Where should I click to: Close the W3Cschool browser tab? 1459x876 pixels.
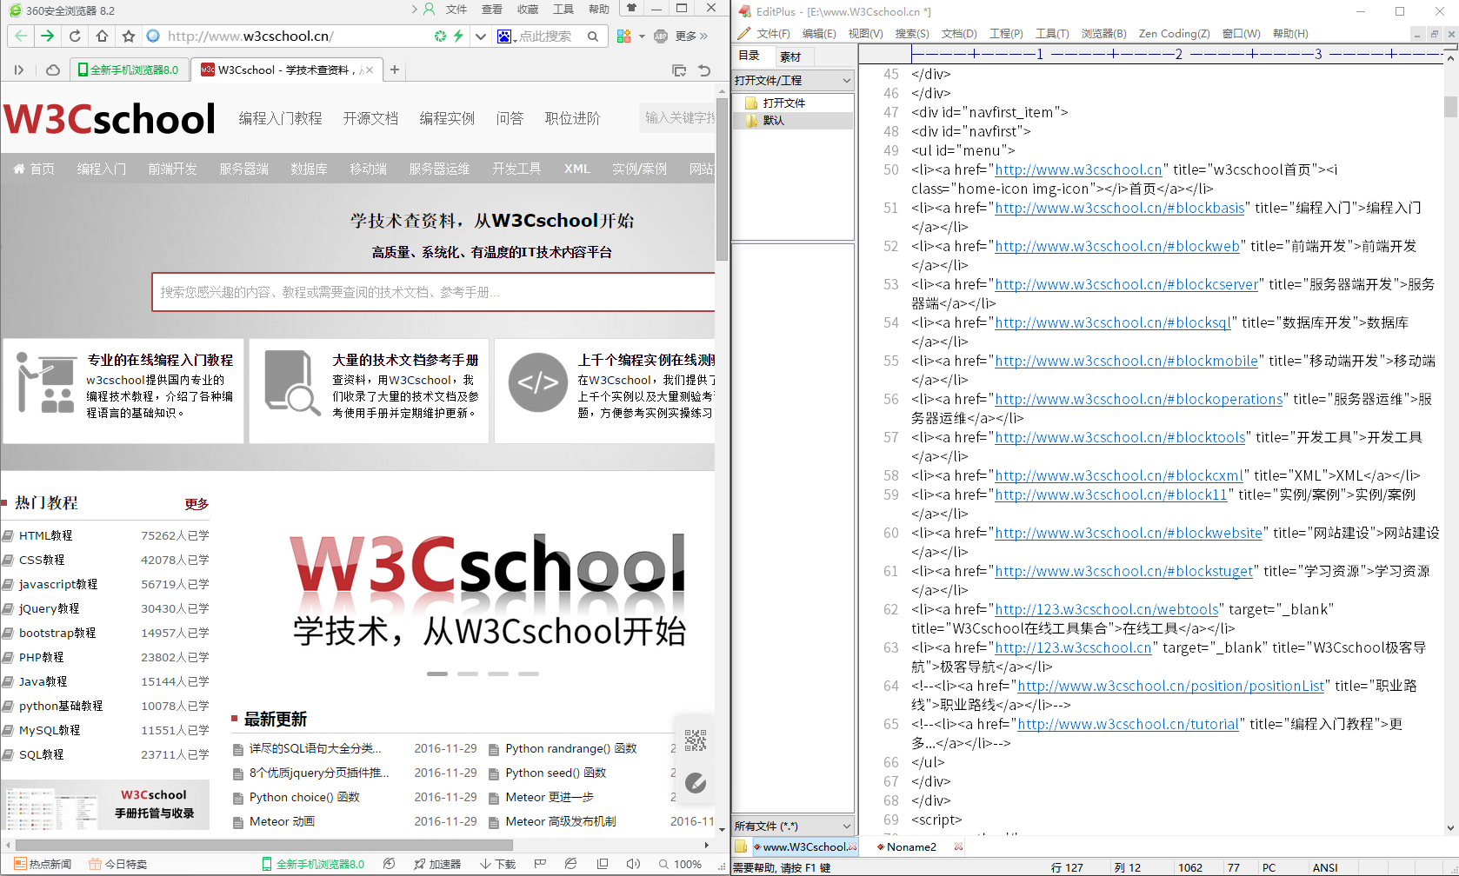pos(370,70)
